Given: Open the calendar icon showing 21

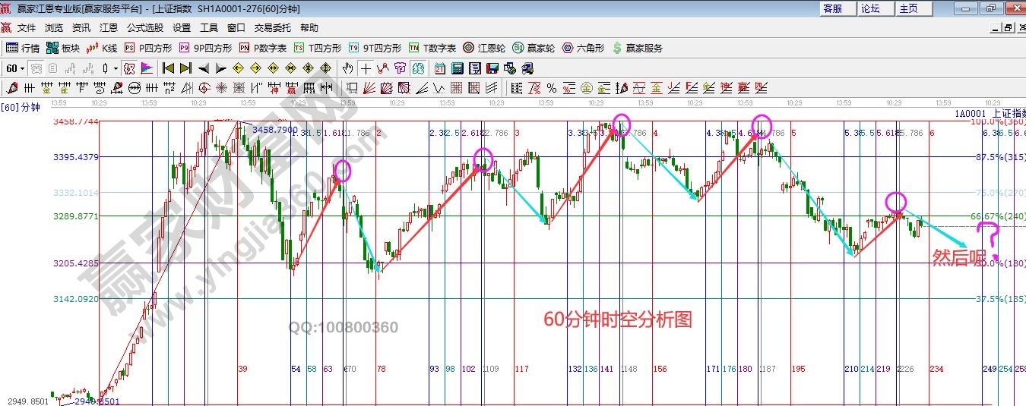Looking at the screenshot, I should point(440,68).
